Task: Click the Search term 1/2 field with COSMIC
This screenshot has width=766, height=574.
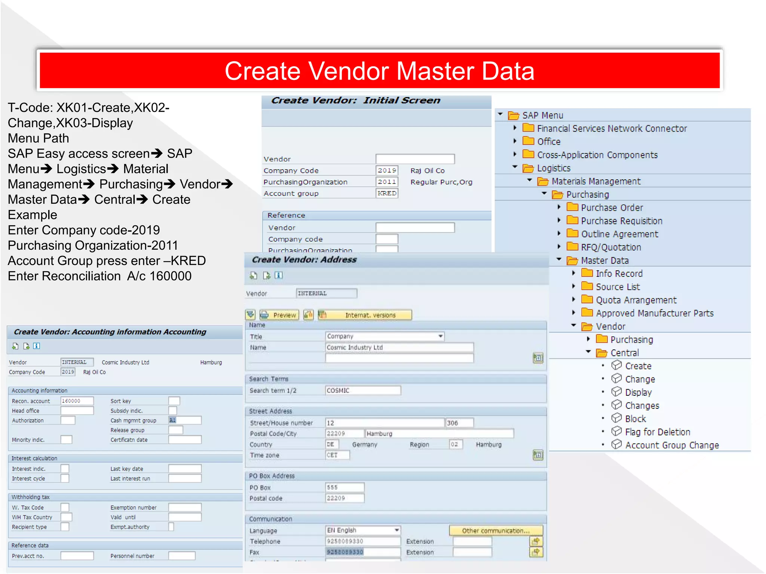Action: pyautogui.click(x=363, y=390)
